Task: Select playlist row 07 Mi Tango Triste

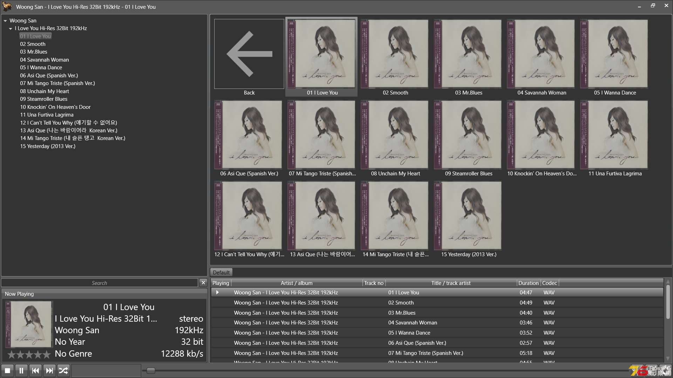Action: point(437,353)
